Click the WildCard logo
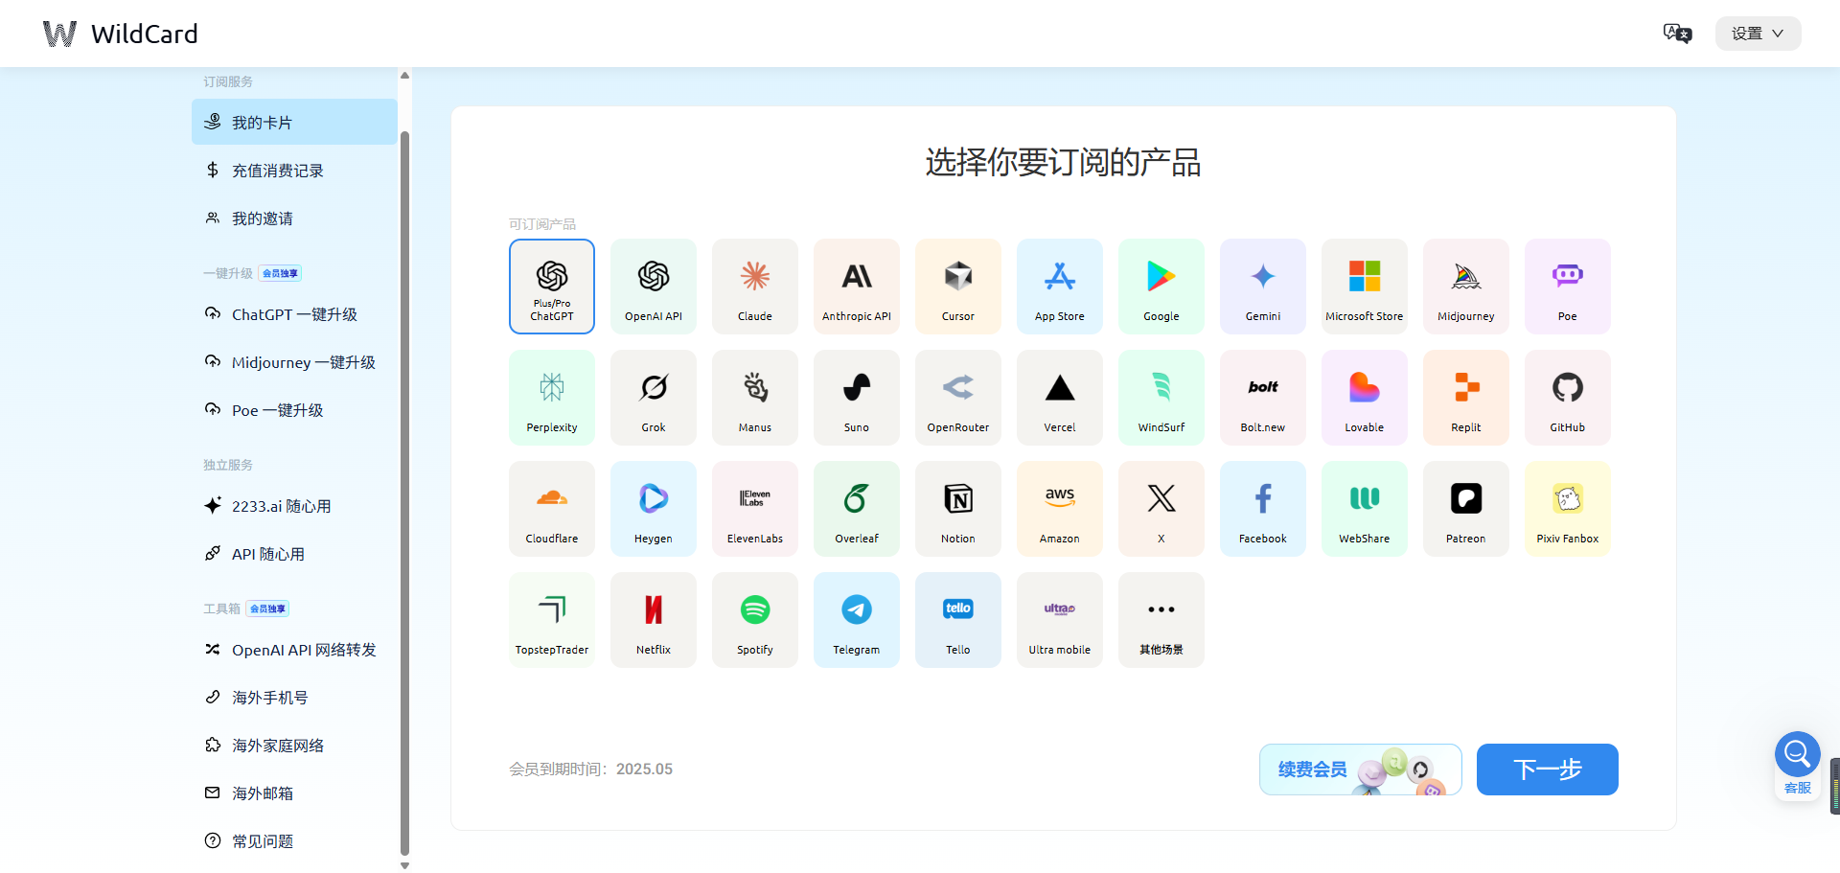 click(x=121, y=34)
